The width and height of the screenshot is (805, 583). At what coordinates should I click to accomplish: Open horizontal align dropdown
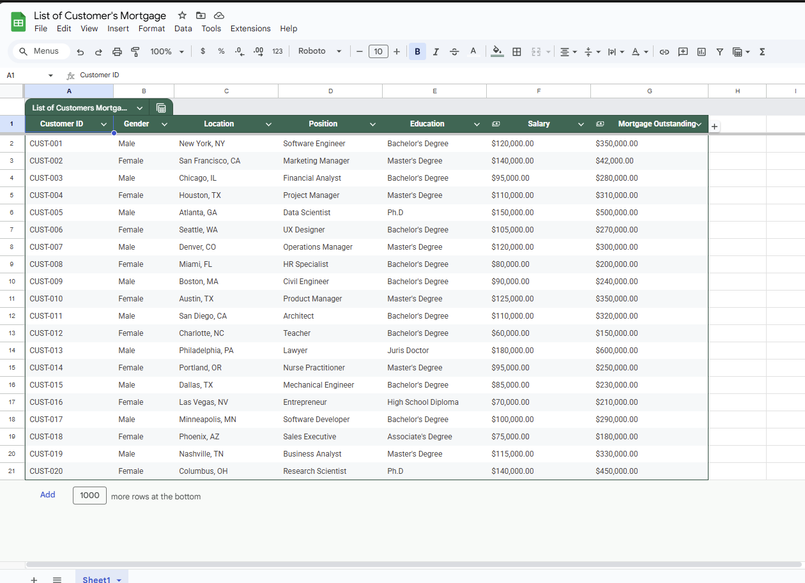pyautogui.click(x=568, y=52)
